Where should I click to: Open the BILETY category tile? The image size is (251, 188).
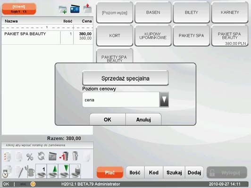(x=192, y=12)
